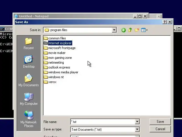This screenshot has height=137, width=182.
Task: Expand the Save in location dropdown
Action: tap(114, 30)
